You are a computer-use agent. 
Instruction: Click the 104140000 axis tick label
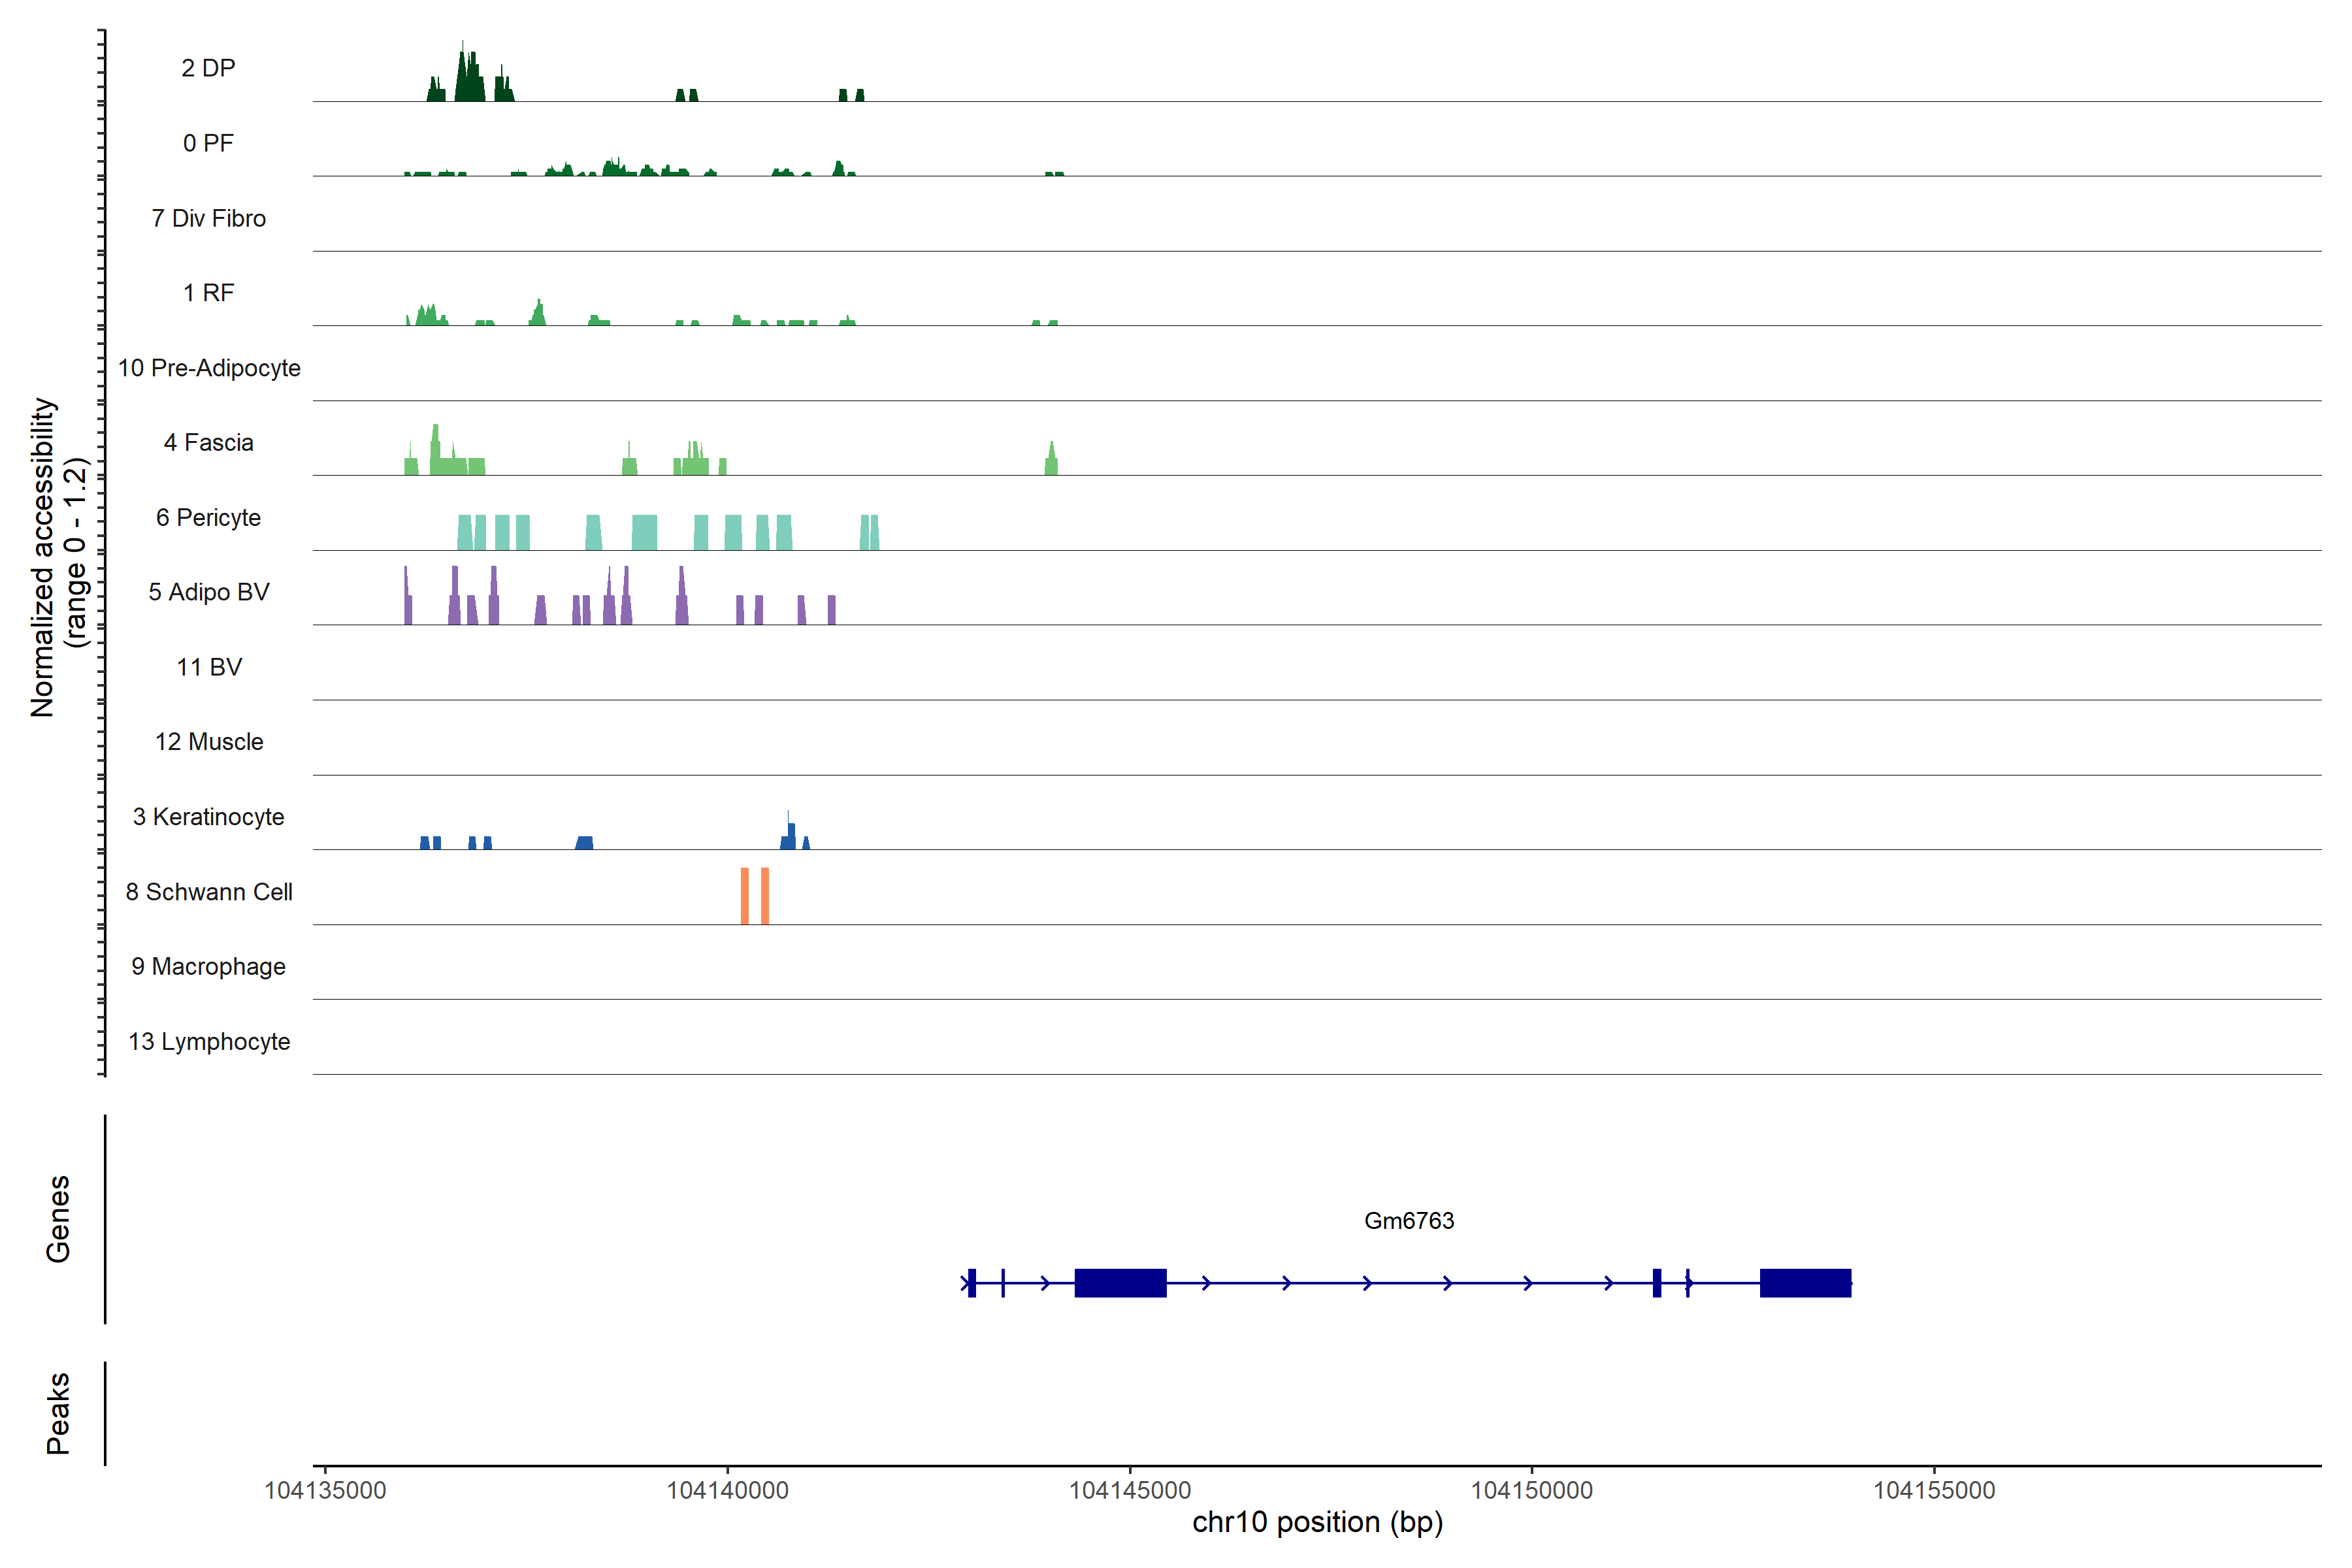[727, 1491]
